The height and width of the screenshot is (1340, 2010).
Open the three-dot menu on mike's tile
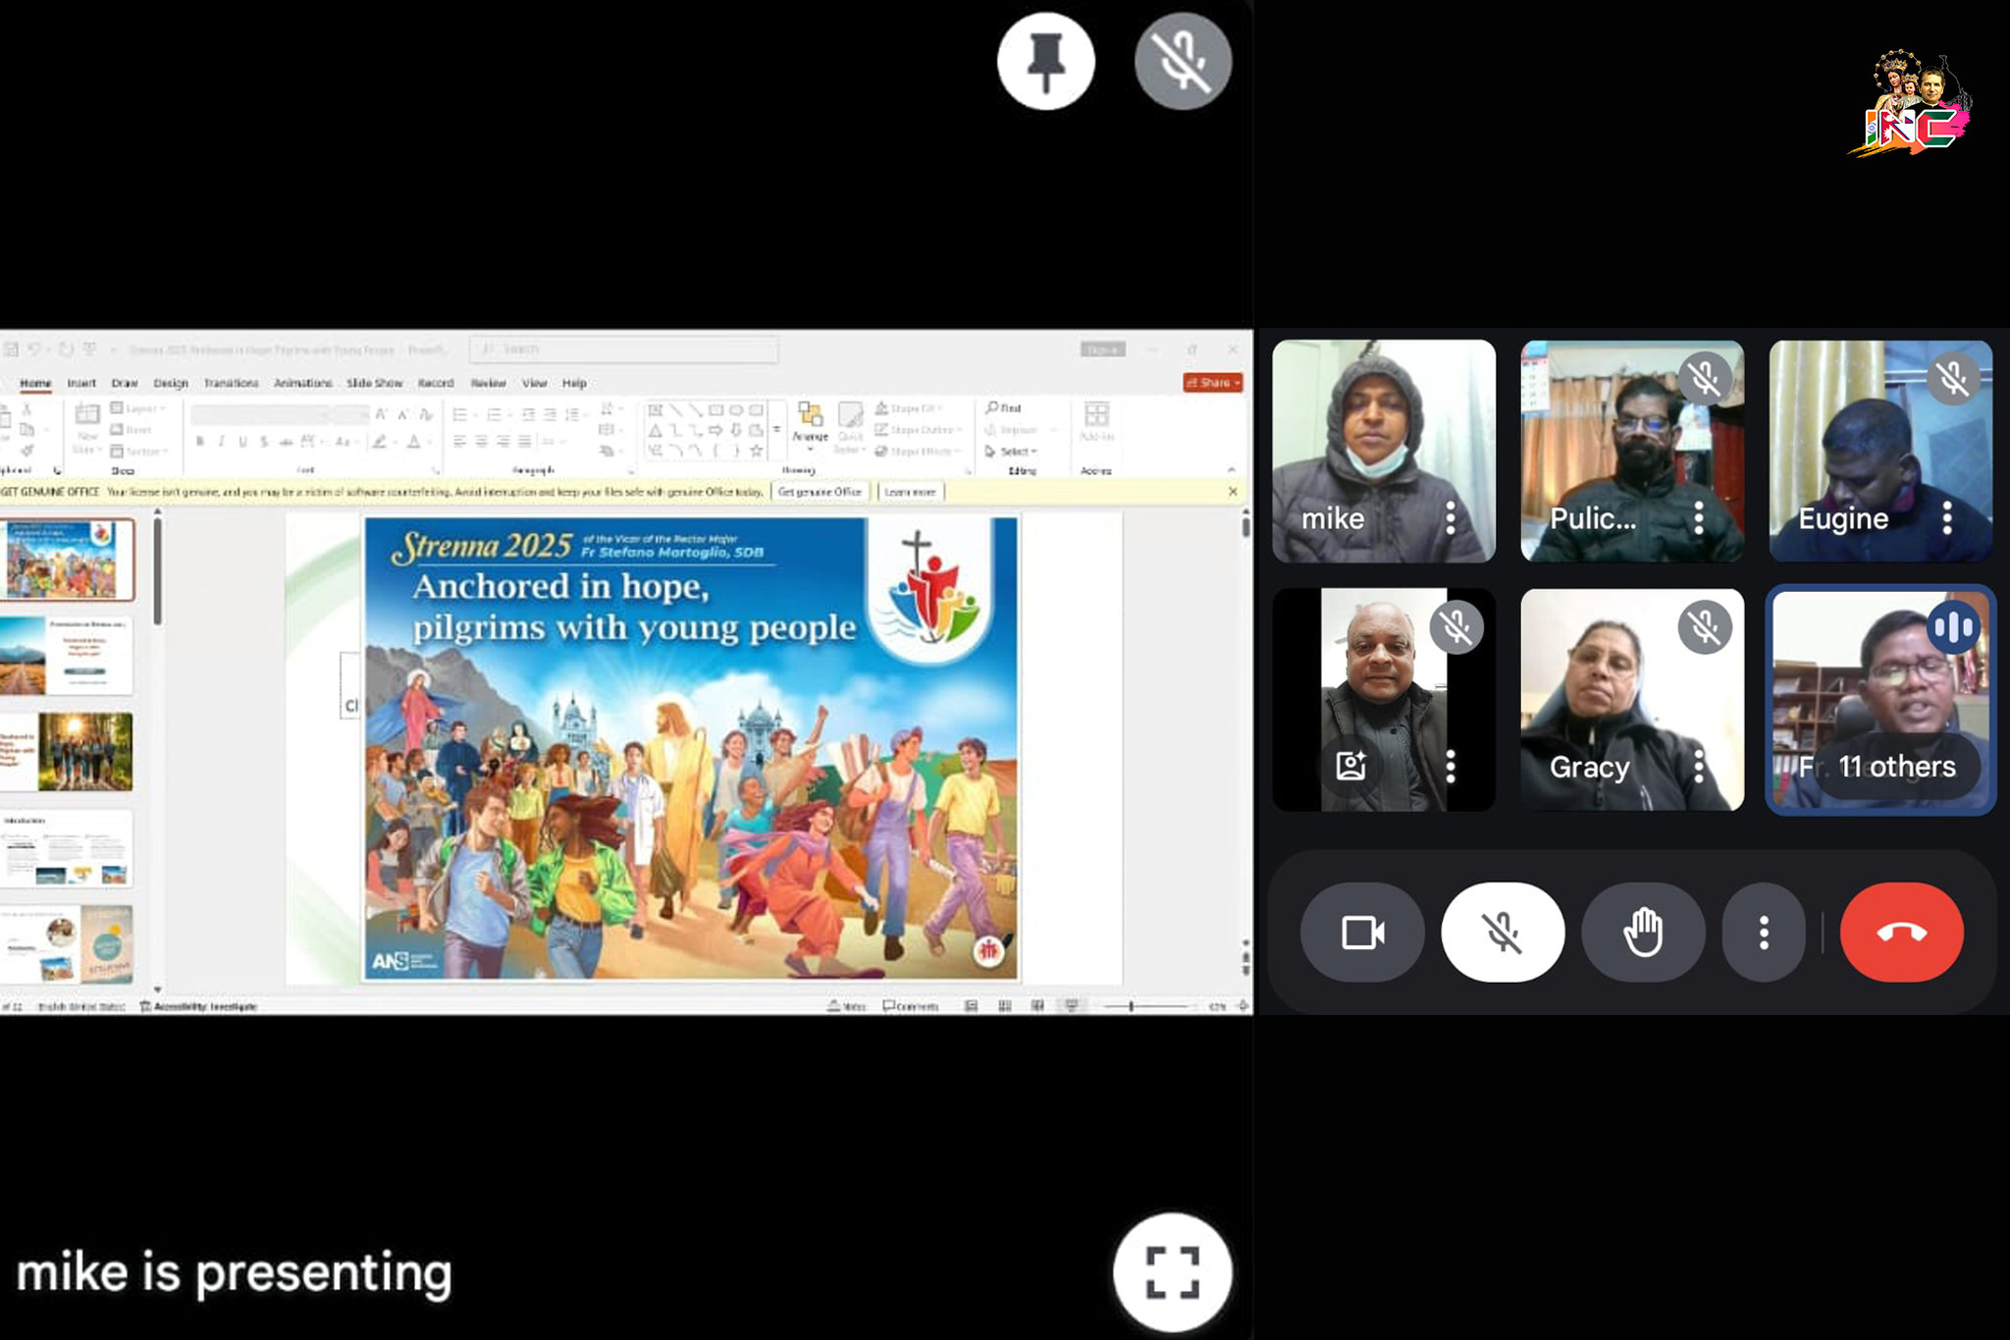[1451, 517]
